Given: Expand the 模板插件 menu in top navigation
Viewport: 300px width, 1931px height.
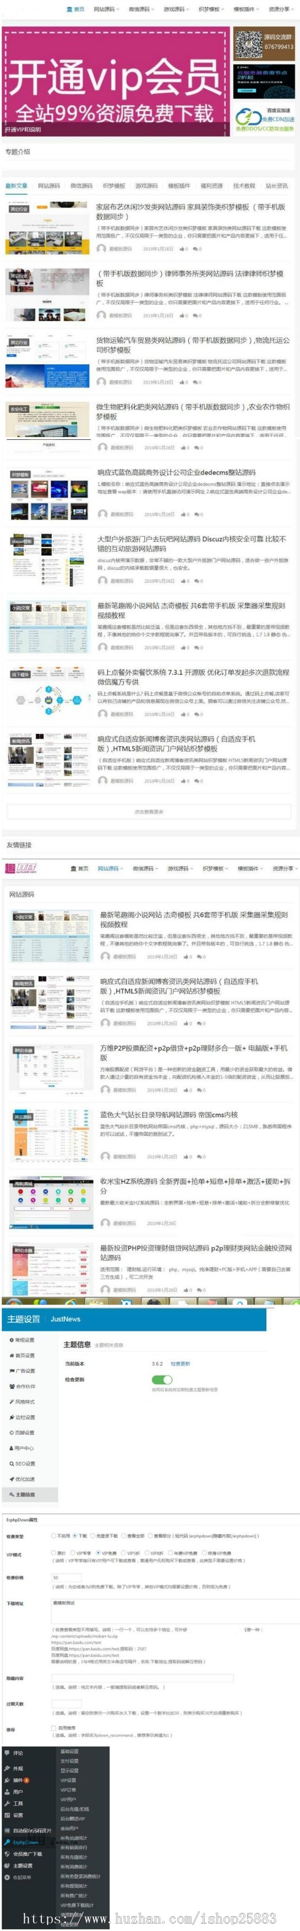Looking at the screenshot, I should (x=246, y=9).
